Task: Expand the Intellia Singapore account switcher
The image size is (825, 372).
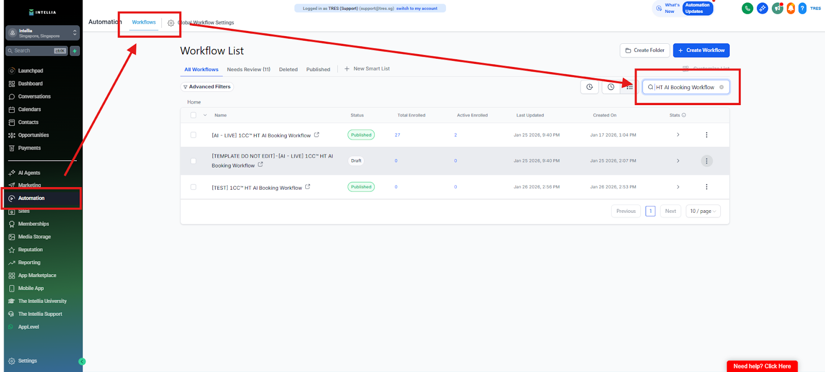Action: tap(43, 33)
